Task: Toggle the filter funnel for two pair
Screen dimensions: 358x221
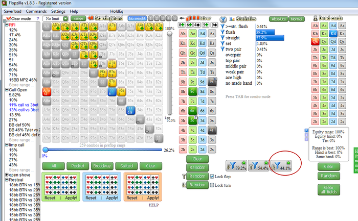Action: pyautogui.click(x=222, y=49)
